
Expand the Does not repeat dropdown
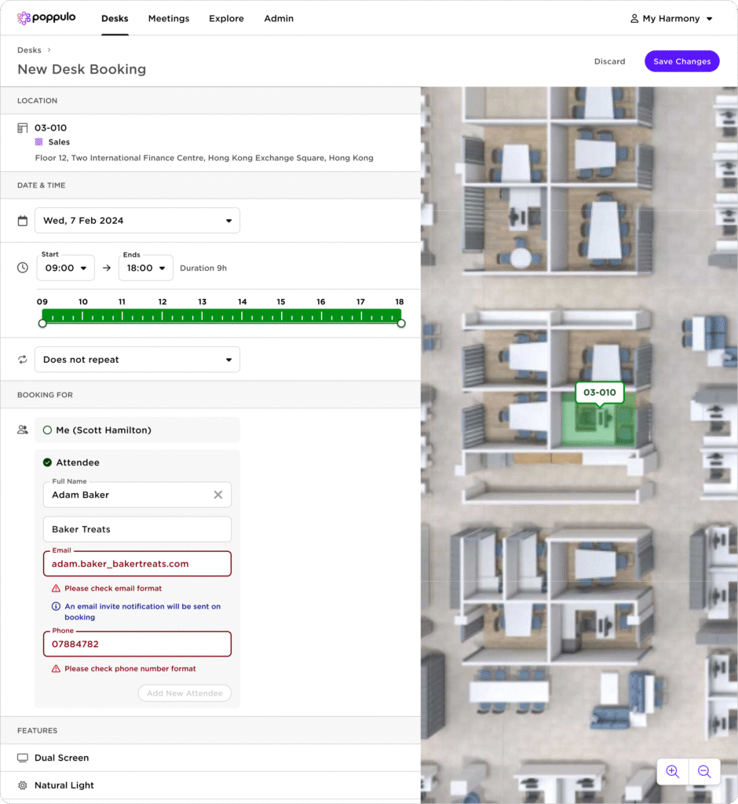[137, 360]
